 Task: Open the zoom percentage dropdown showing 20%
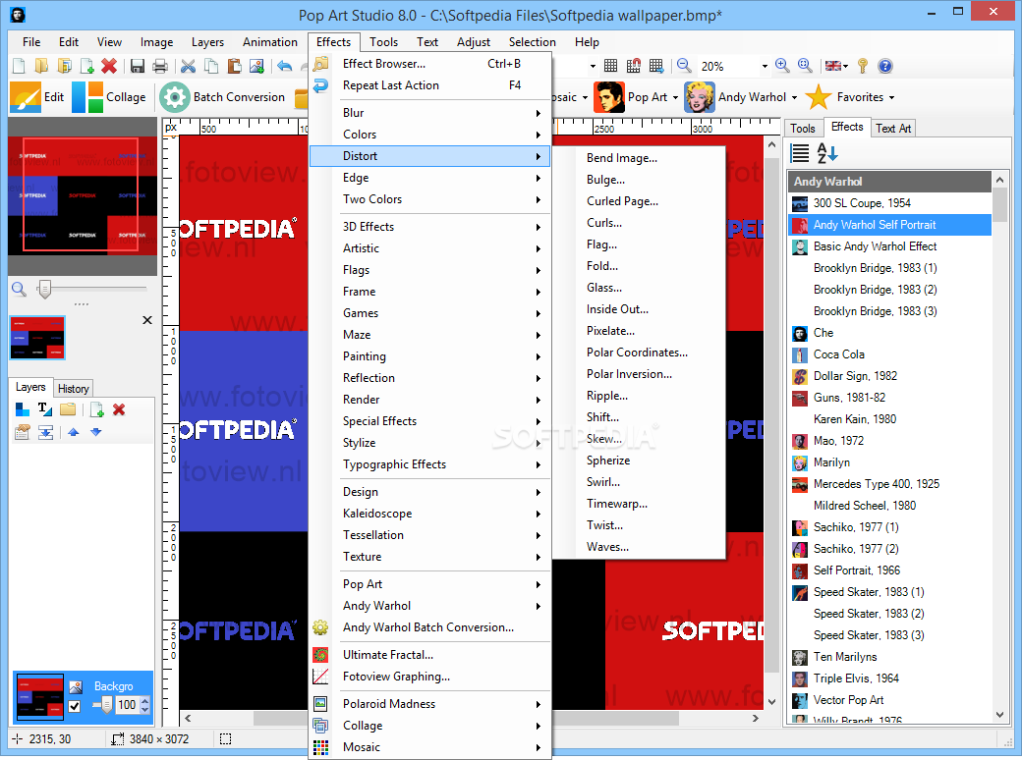point(765,67)
